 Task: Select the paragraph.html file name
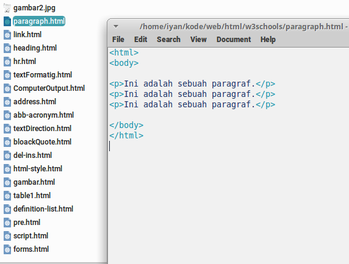pos(39,21)
